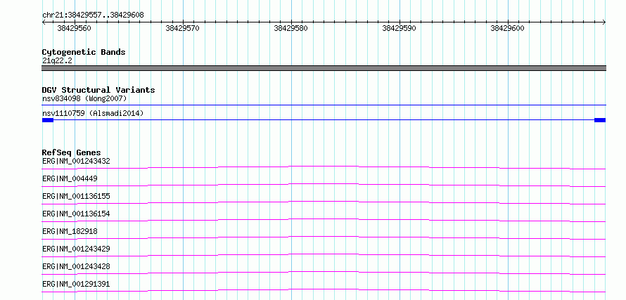Open transcript ERG|NM_001291391
Image resolution: width=626 pixels, height=300 pixels.
pos(76,284)
